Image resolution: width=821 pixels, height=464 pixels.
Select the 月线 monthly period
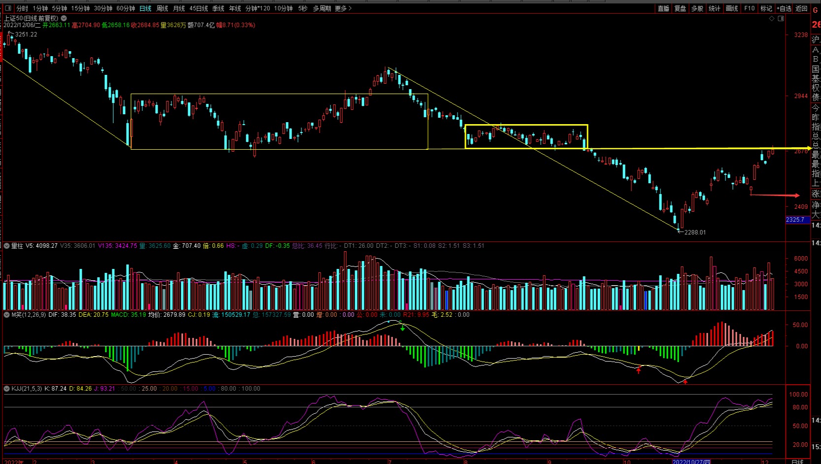point(179,8)
